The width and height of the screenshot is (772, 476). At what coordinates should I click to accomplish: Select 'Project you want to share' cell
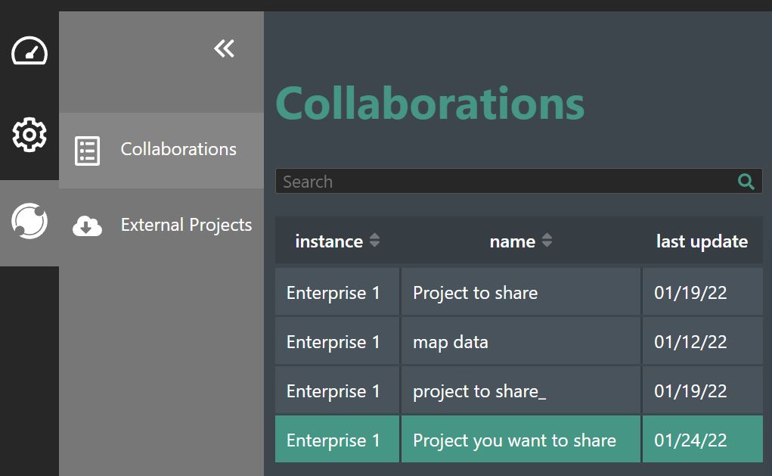(521, 440)
